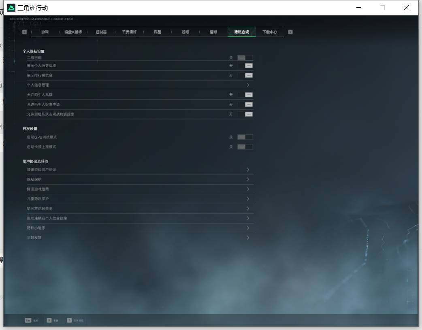The width and height of the screenshot is (422, 330).
Task: Toggle 允许陌生人好友申请 switch
Action: (245, 104)
